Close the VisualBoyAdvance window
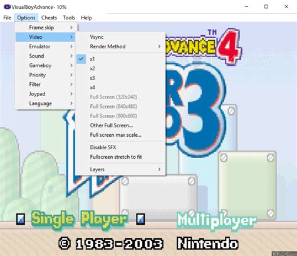The width and height of the screenshot is (297, 256). point(286,7)
